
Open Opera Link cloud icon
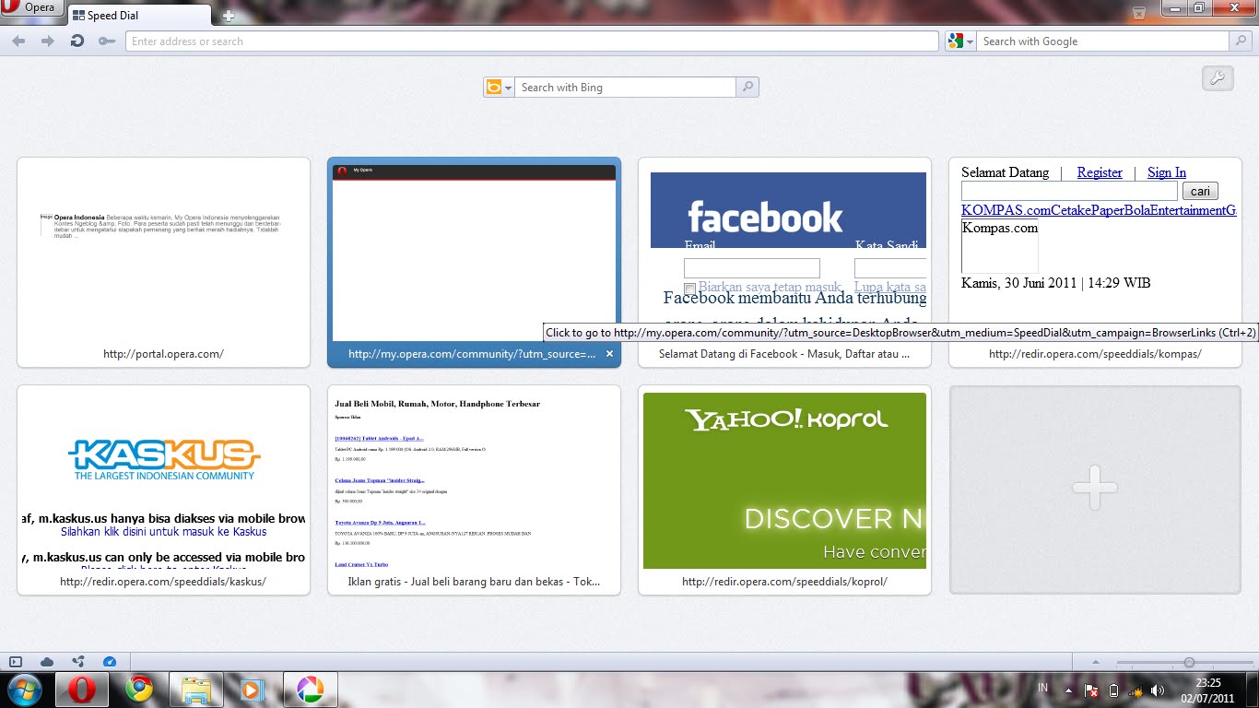47,662
